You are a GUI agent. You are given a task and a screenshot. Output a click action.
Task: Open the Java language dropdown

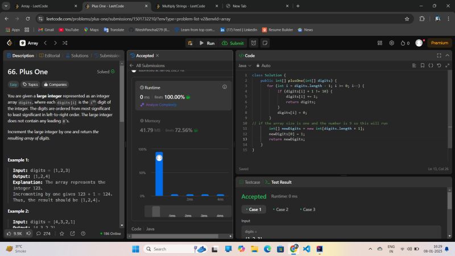coord(245,65)
